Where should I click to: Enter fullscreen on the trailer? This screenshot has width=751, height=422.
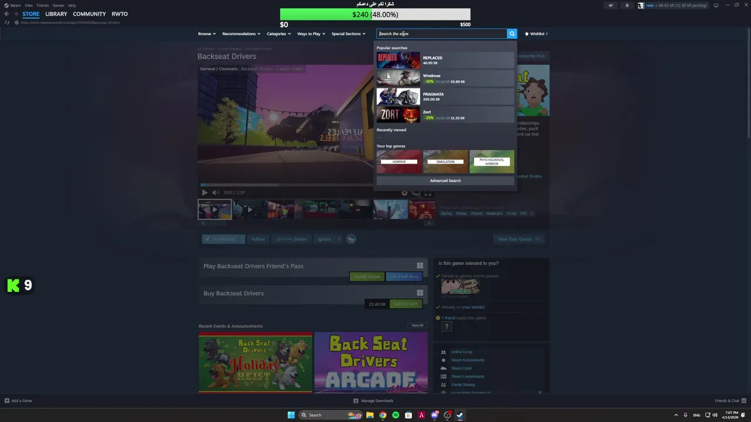[x=428, y=192]
